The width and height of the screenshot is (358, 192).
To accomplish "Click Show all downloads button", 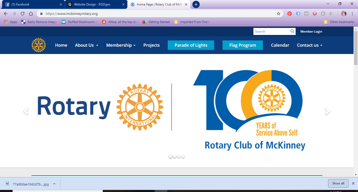I will pos(338,183).
